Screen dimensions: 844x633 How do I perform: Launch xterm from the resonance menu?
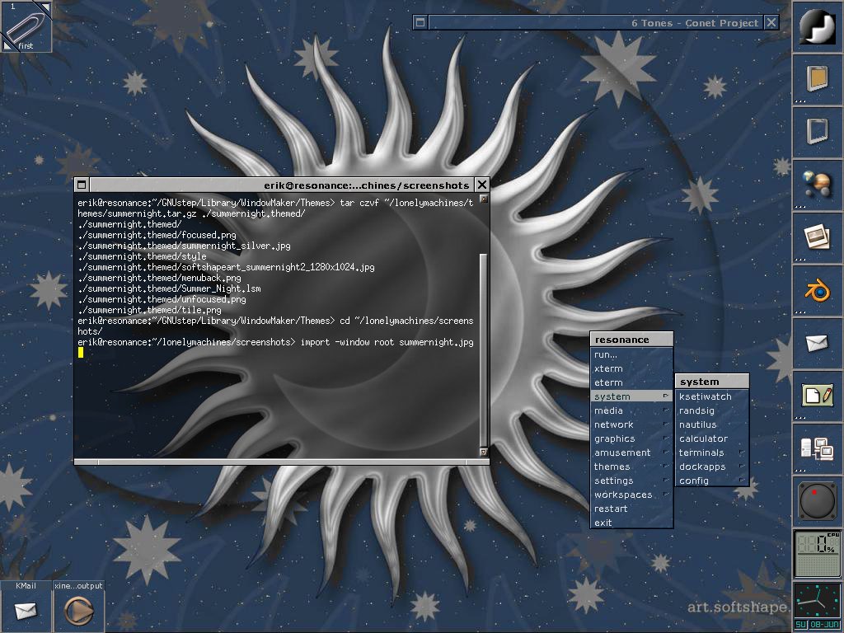coord(632,368)
